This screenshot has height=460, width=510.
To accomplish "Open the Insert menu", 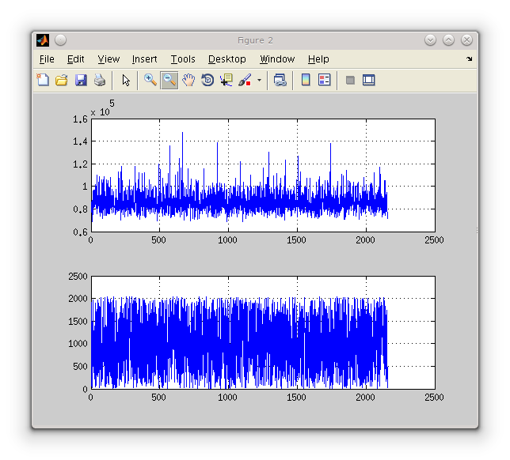I will point(144,59).
